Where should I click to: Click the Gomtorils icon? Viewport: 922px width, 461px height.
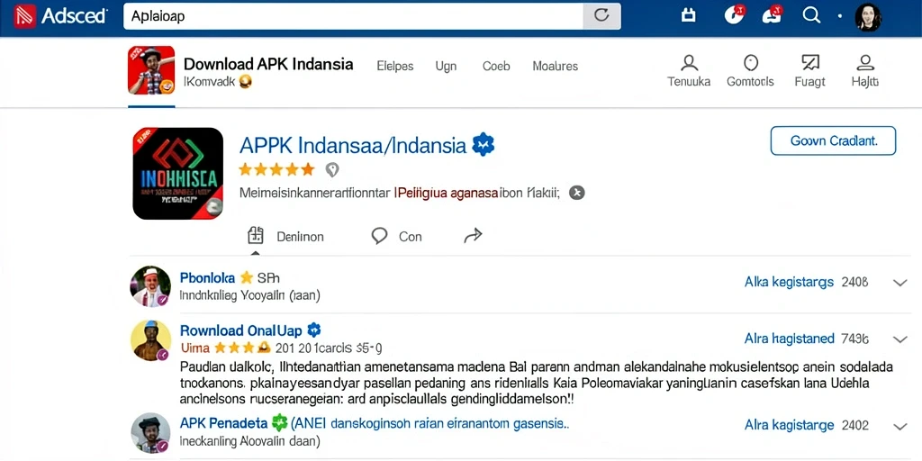click(x=750, y=62)
